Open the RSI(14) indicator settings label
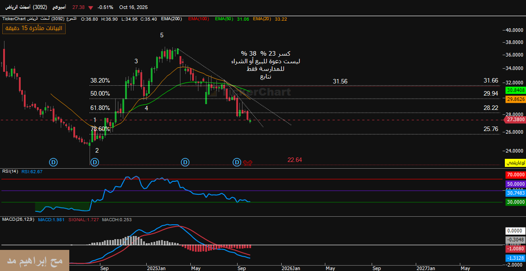 tap(10, 171)
